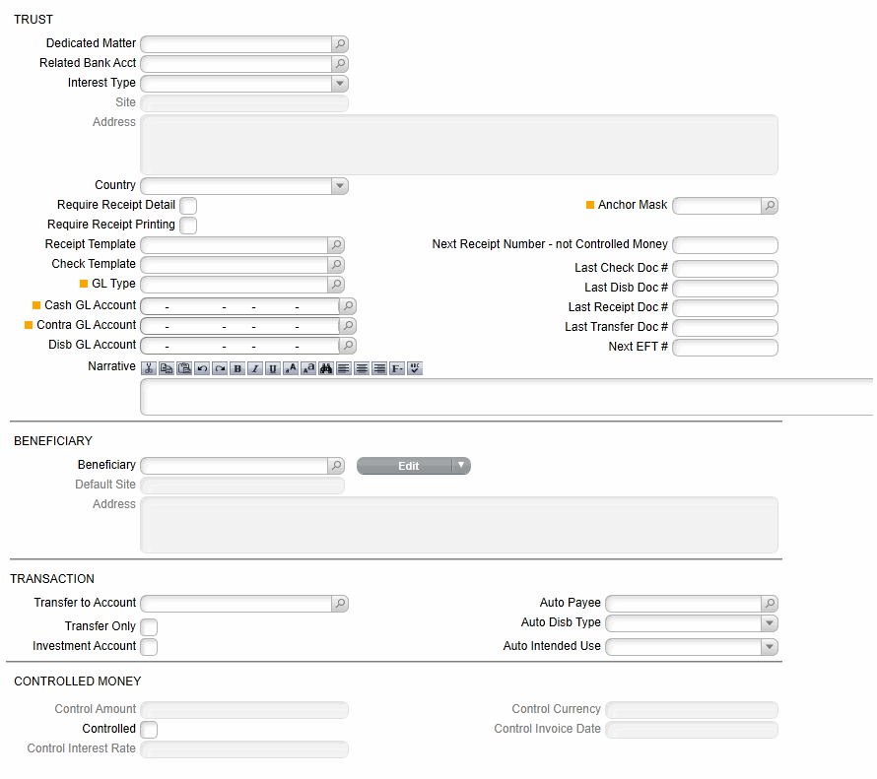Click the Receipt Template input field
This screenshot has height=779, width=877.
point(235,245)
